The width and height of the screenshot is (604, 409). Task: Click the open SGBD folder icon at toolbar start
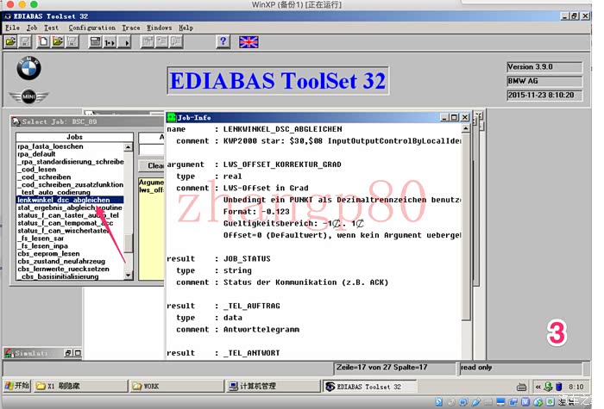pyautogui.click(x=10, y=41)
